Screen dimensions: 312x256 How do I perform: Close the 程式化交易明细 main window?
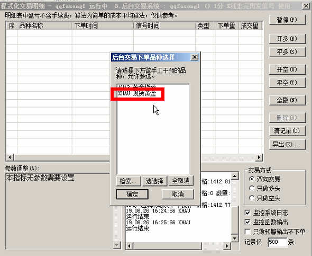(306, 6)
